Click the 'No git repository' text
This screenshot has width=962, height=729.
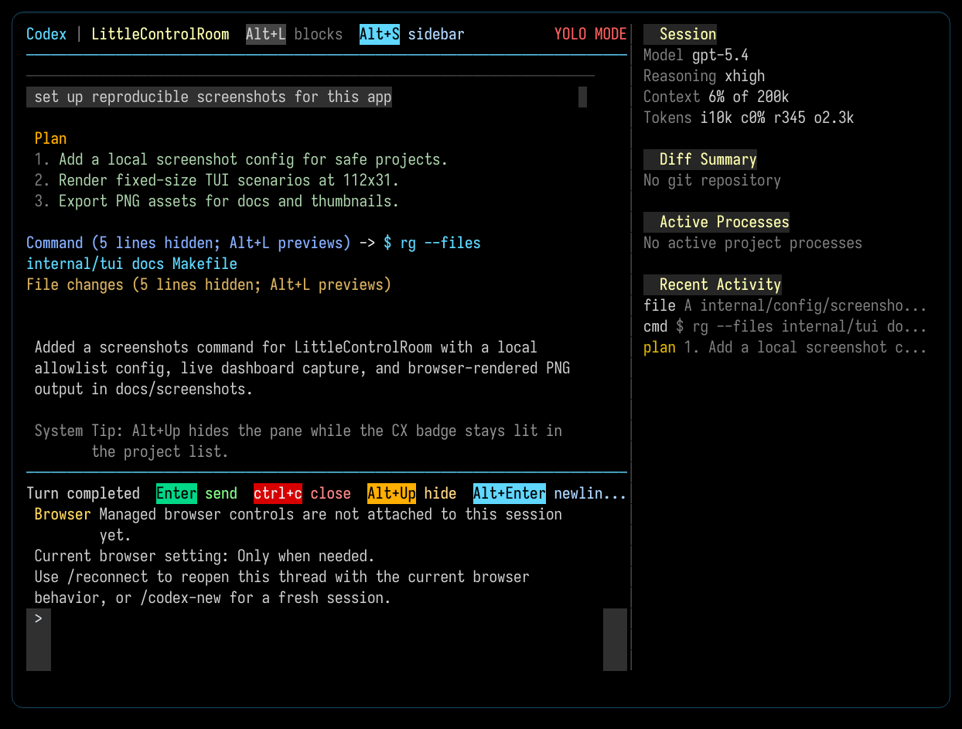click(x=712, y=180)
